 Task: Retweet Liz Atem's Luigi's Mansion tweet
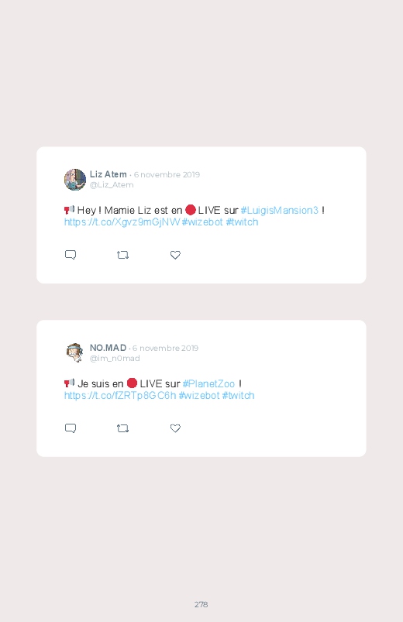[122, 255]
